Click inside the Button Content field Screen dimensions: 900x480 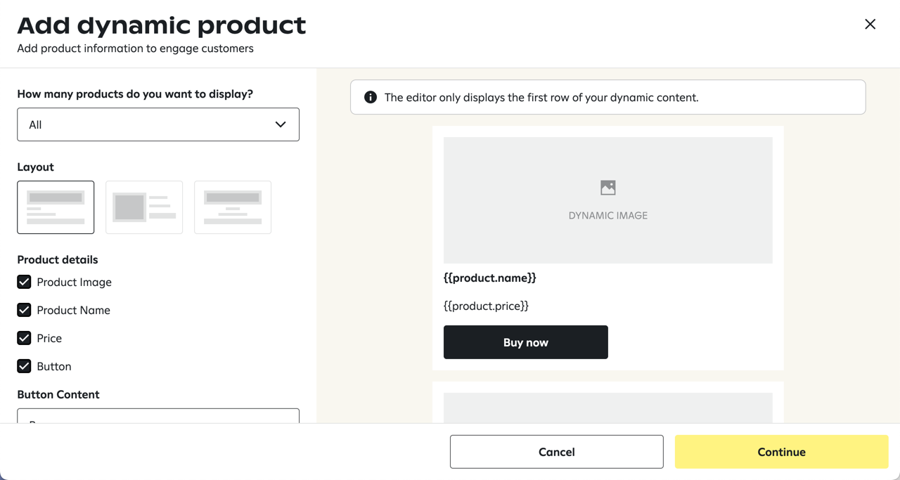(158, 418)
